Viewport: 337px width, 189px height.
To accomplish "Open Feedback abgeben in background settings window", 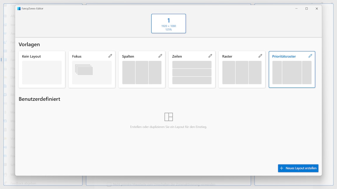I will pyautogui.click(x=23, y=183).
